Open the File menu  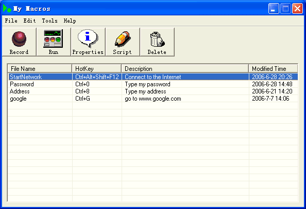[x=11, y=21]
